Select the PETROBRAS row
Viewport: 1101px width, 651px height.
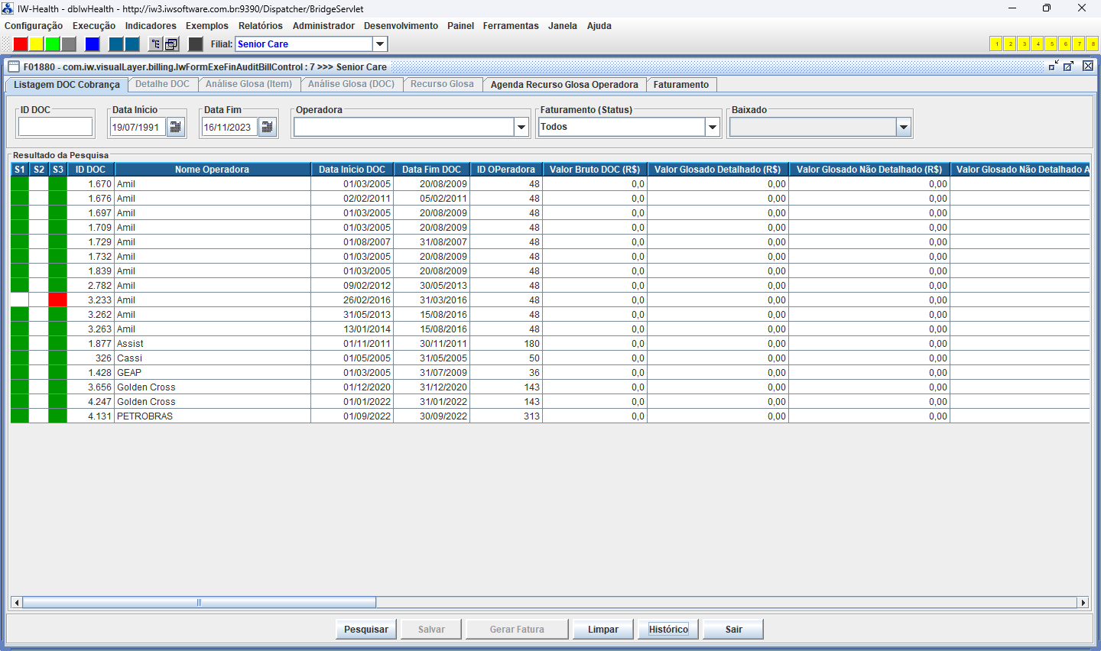click(550, 416)
